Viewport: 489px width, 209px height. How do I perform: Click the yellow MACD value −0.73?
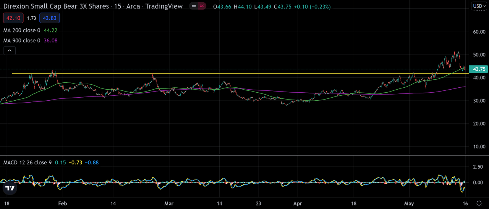pyautogui.click(x=76, y=163)
